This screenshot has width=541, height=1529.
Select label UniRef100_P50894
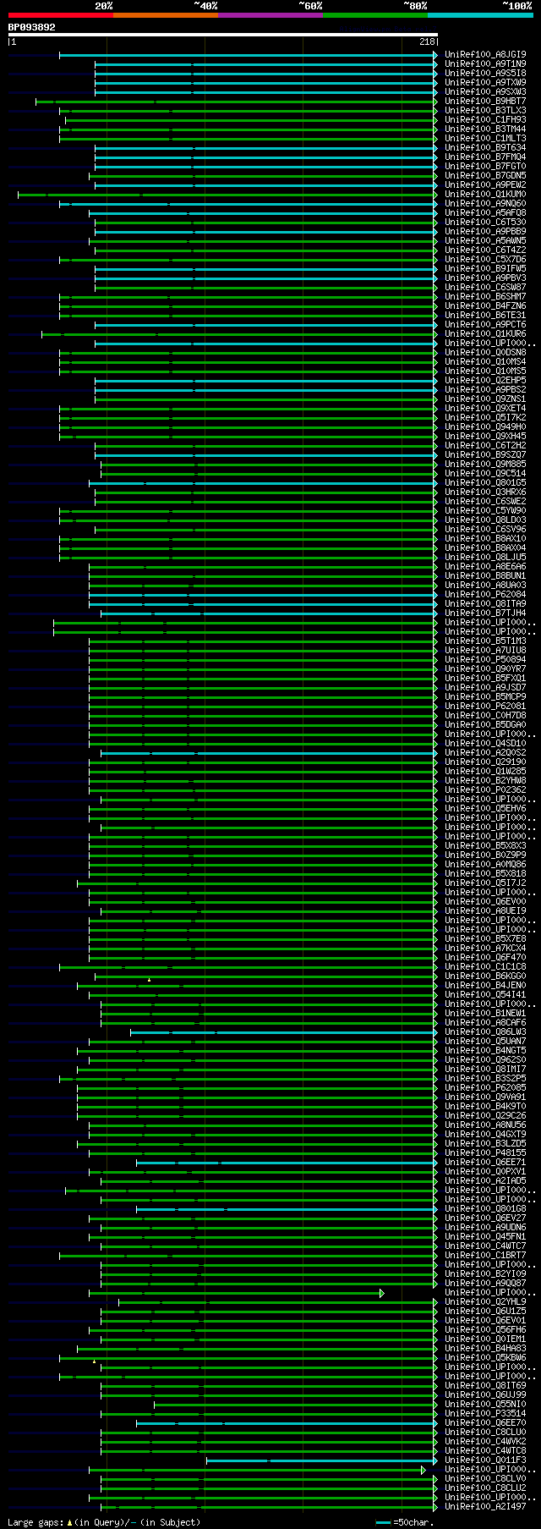(485, 660)
